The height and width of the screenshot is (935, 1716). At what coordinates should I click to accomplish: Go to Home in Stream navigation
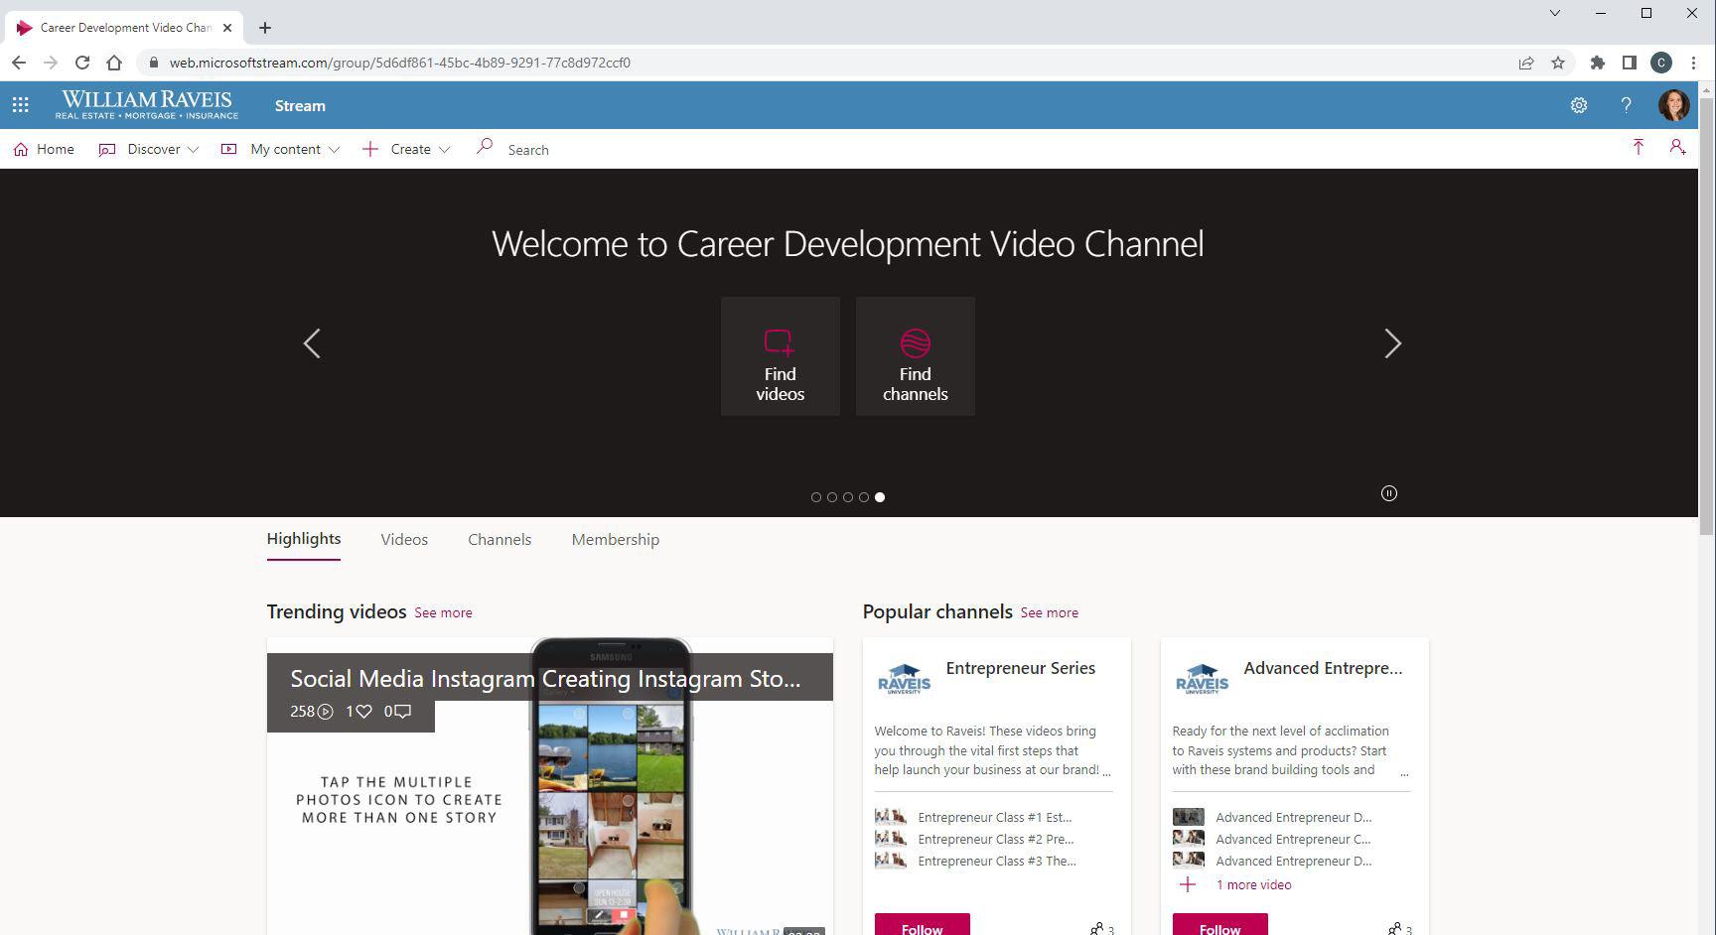tap(45, 149)
